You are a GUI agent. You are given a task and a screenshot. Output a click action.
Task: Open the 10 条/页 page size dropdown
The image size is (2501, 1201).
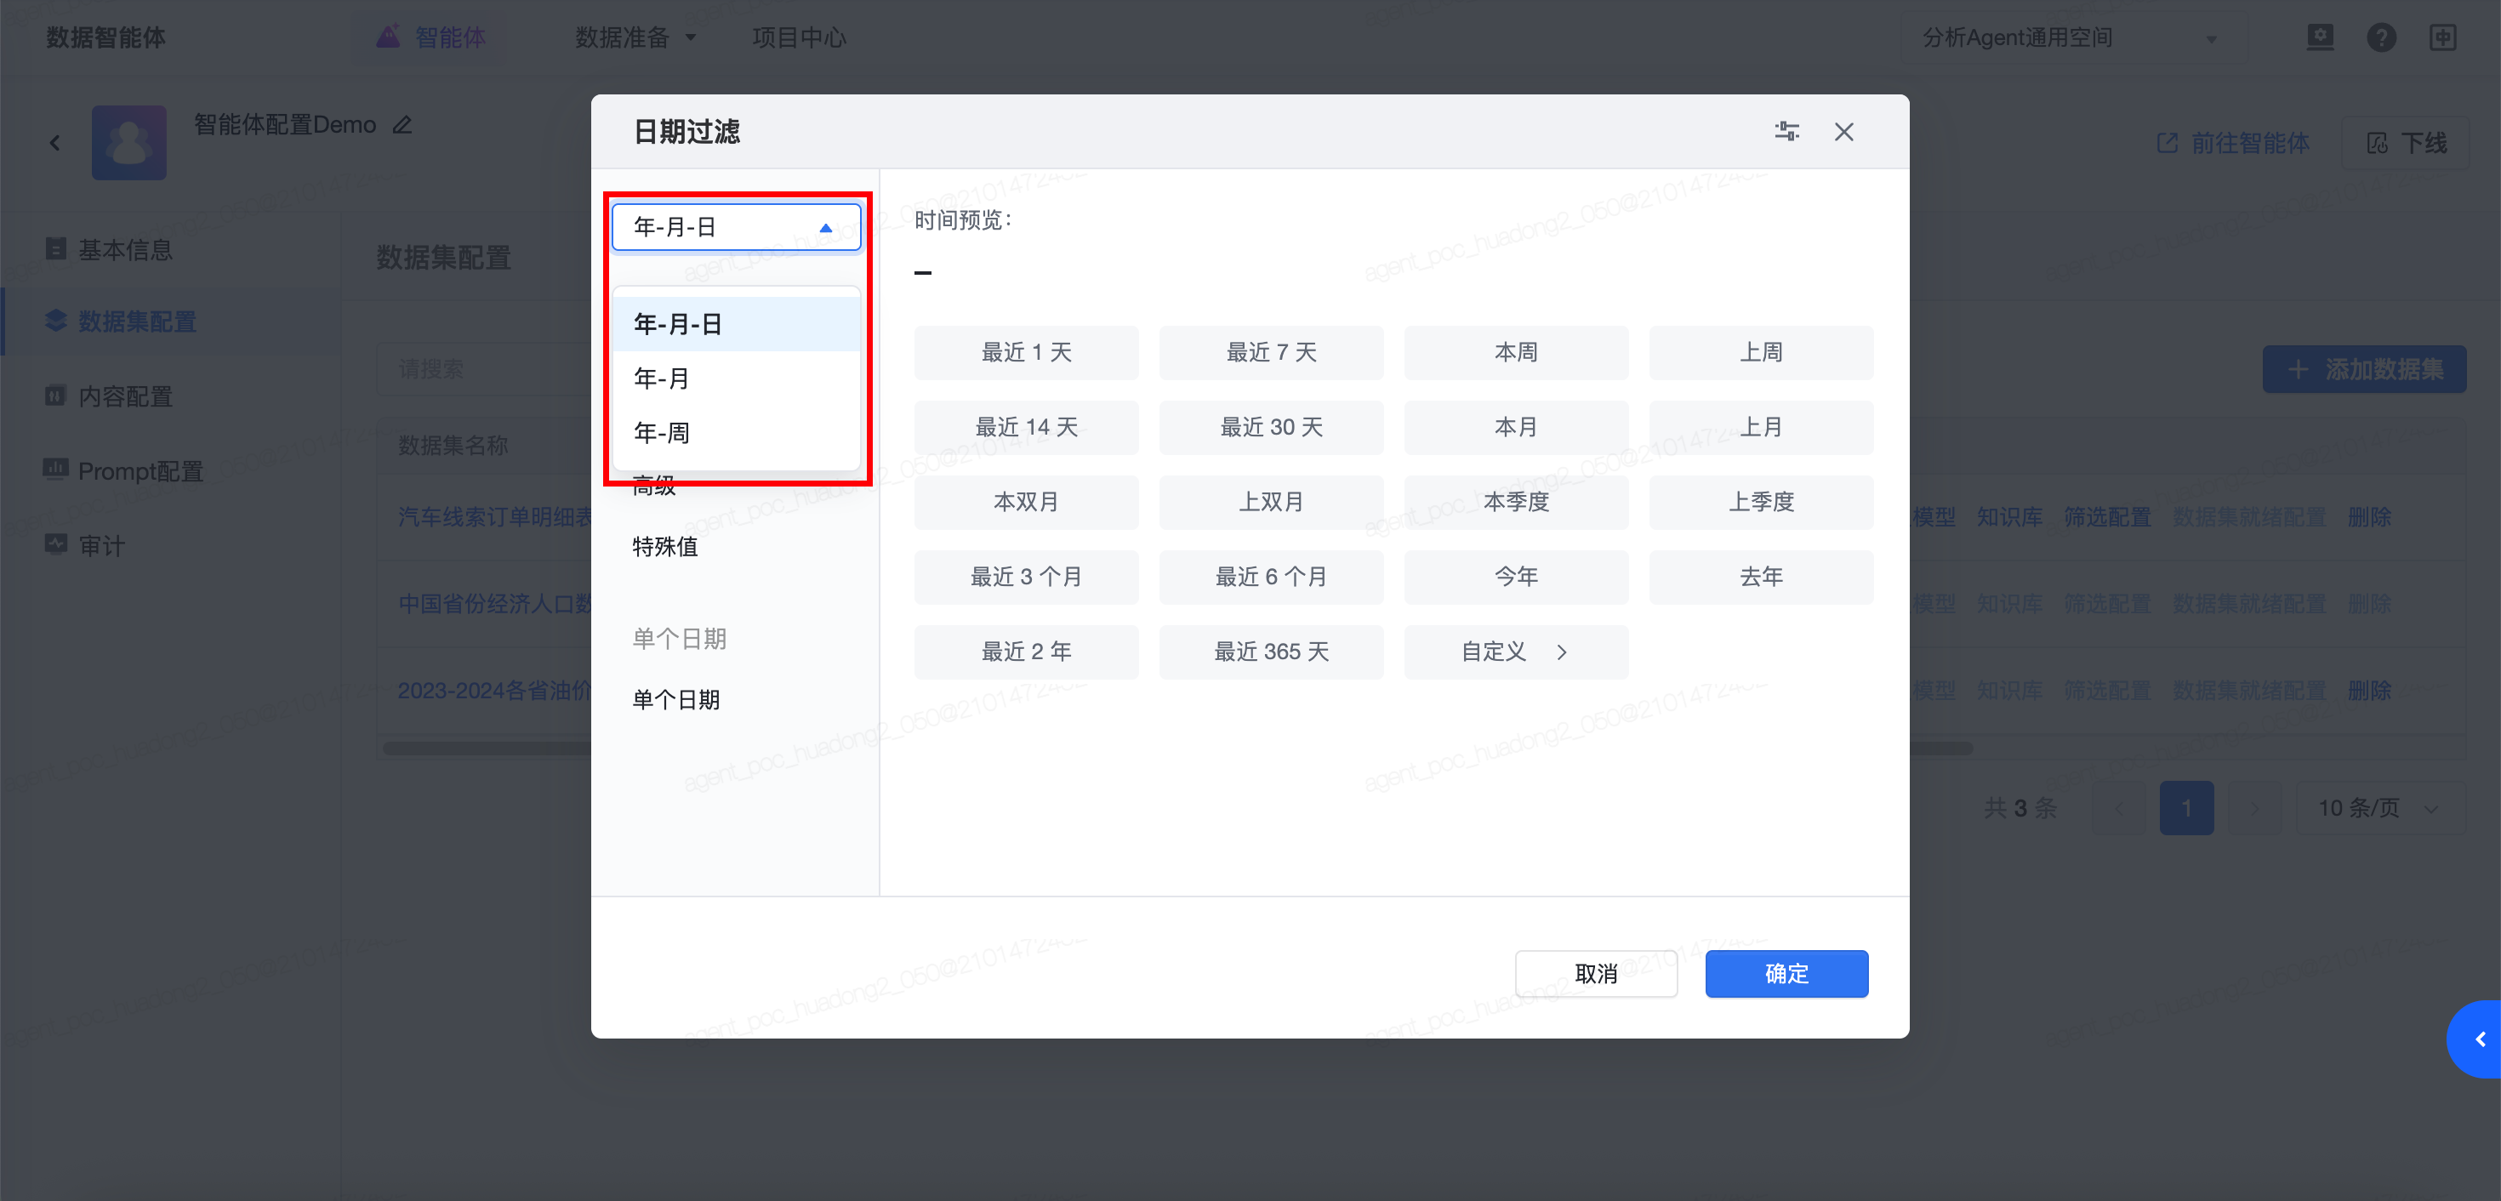tap(2379, 808)
